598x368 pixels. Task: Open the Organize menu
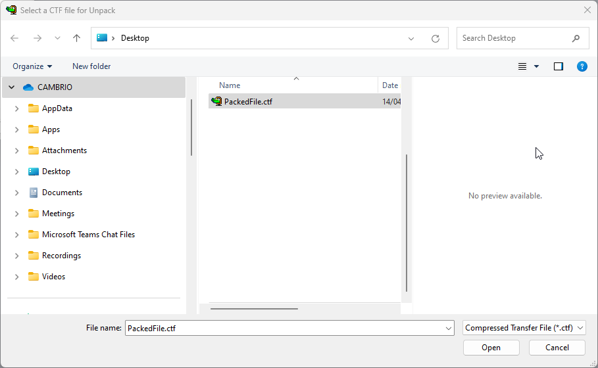[x=32, y=66]
